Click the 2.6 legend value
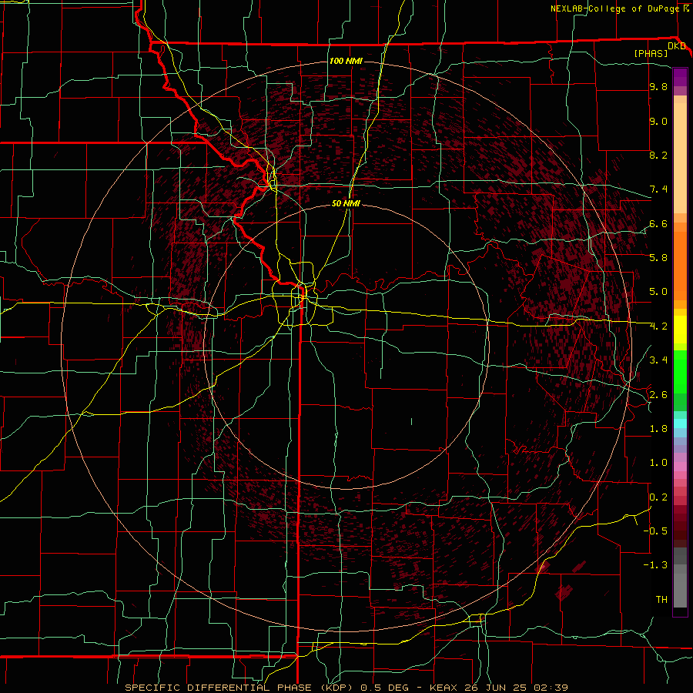Screen dimensions: 693x693 (x=658, y=394)
